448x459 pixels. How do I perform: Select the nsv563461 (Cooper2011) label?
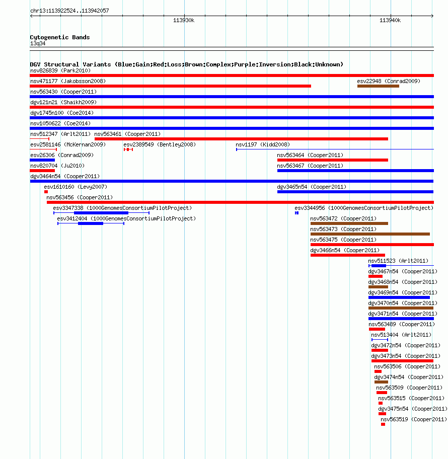point(127,134)
